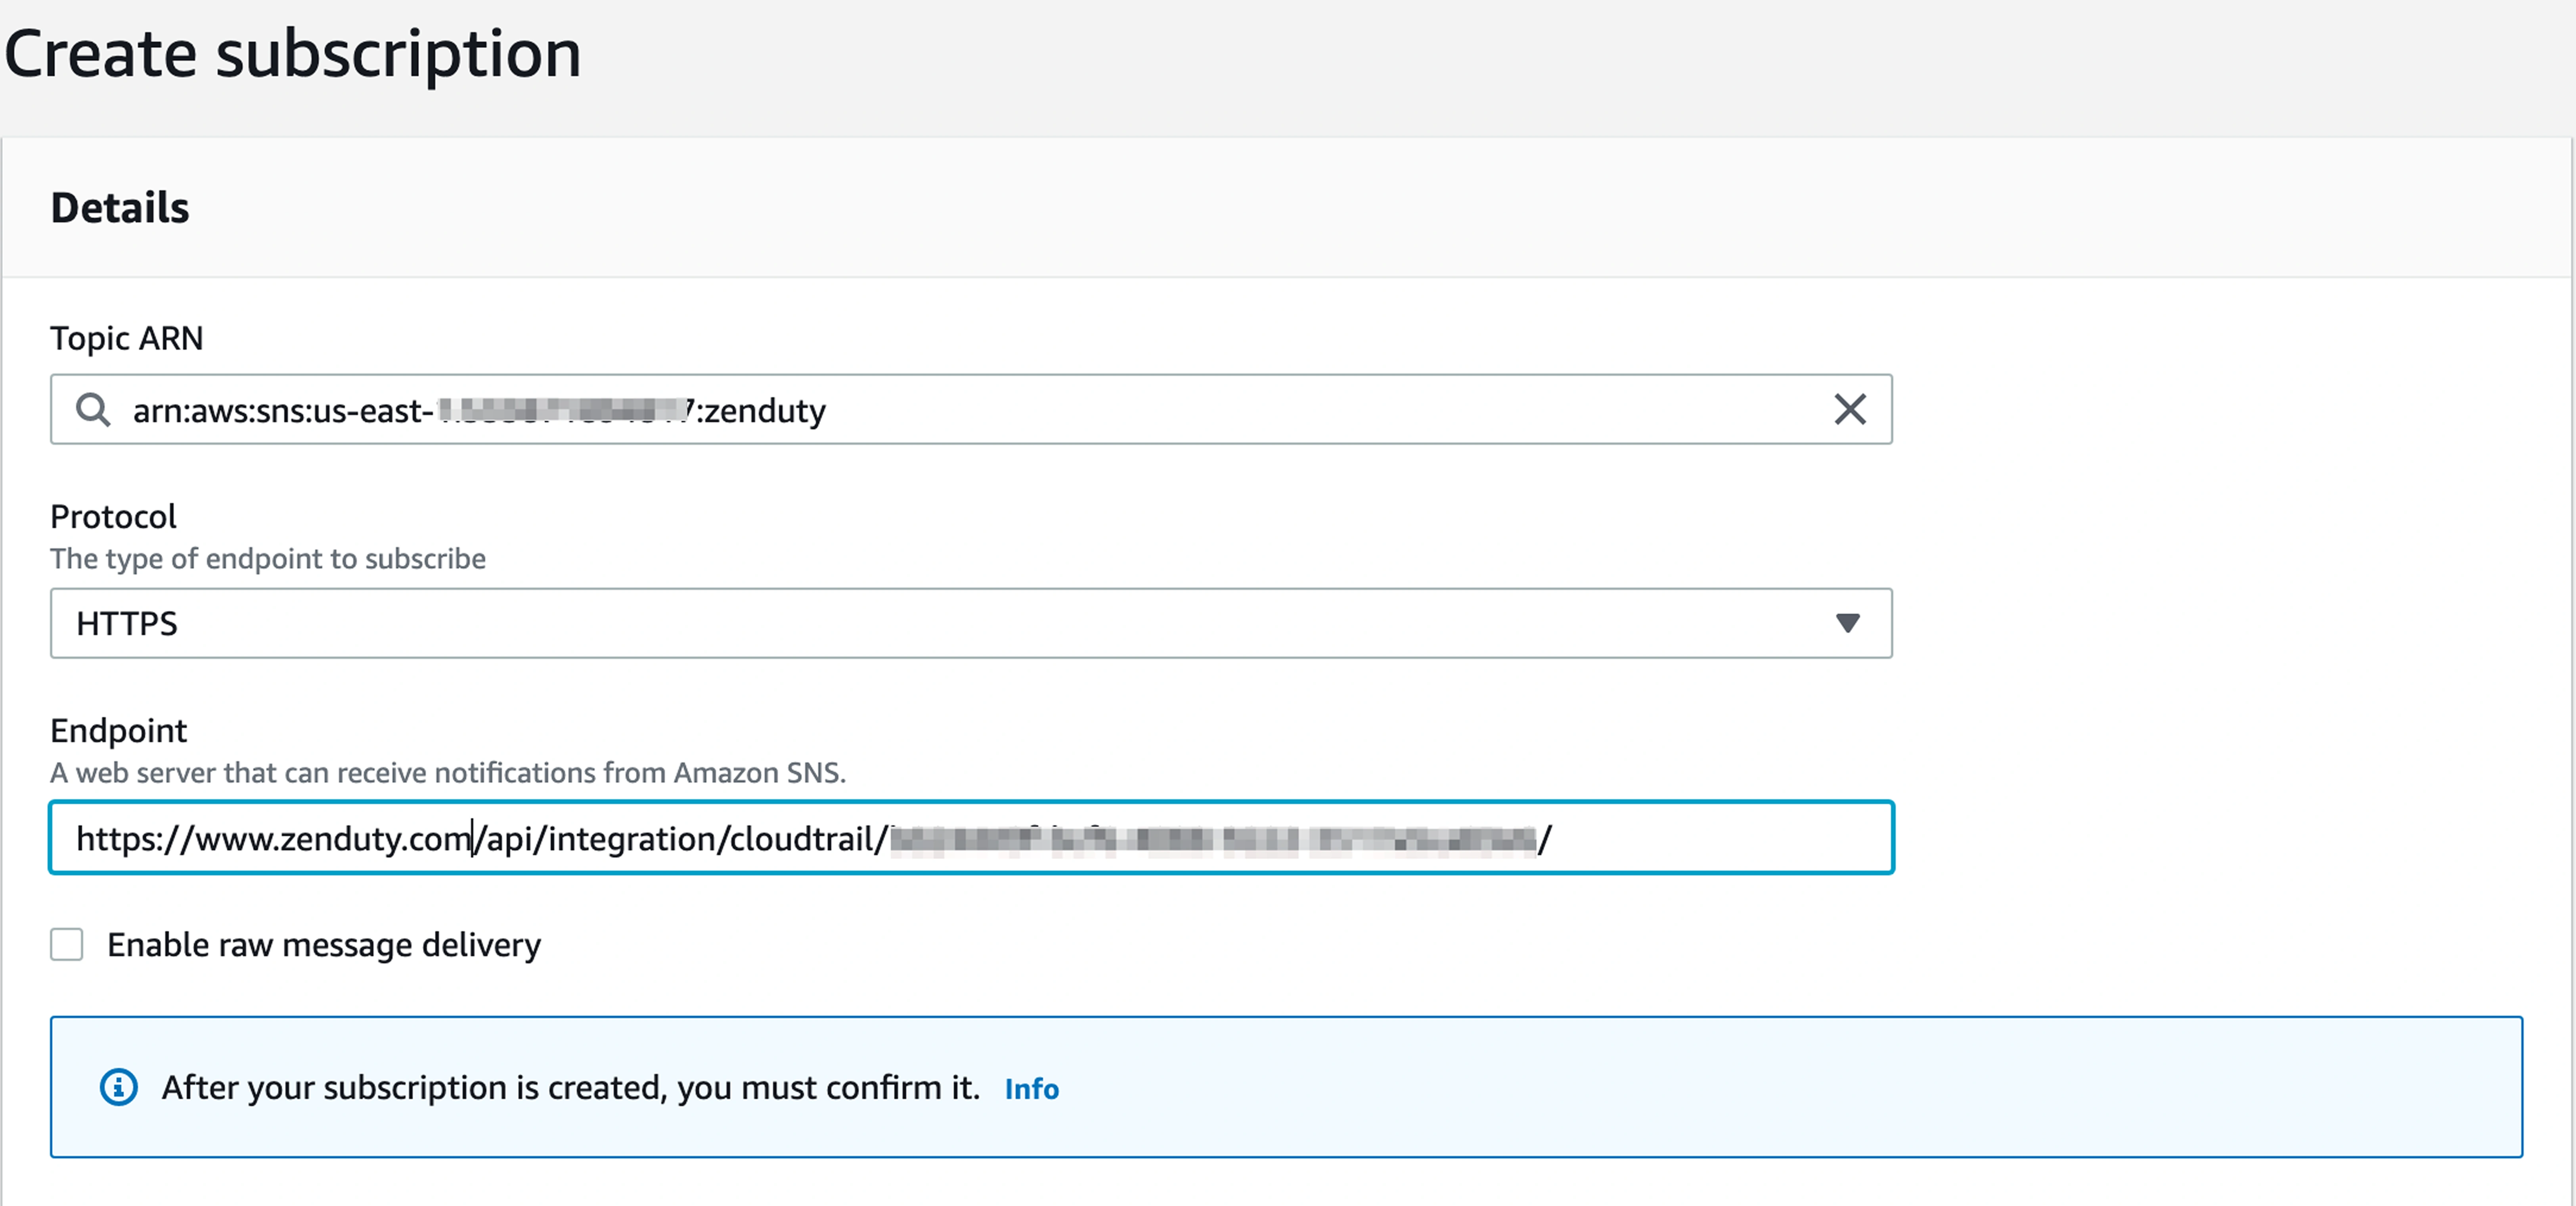The height and width of the screenshot is (1206, 2576).
Task: Click 'The type of endpoint to subscribe' hint
Action: pyautogui.click(x=268, y=558)
